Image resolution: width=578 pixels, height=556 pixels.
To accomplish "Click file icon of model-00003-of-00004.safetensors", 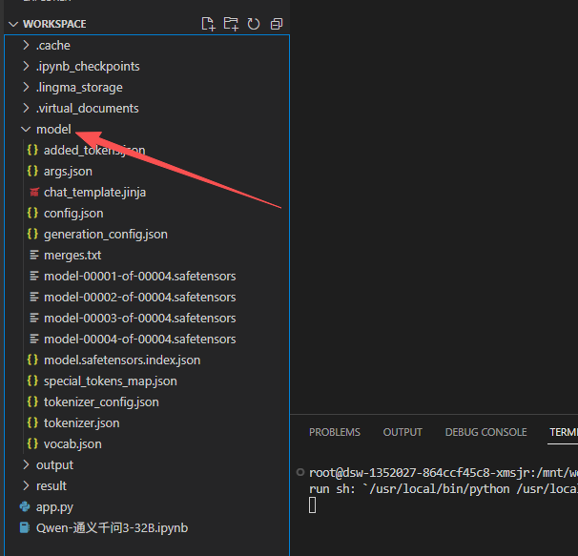I will pos(34,319).
